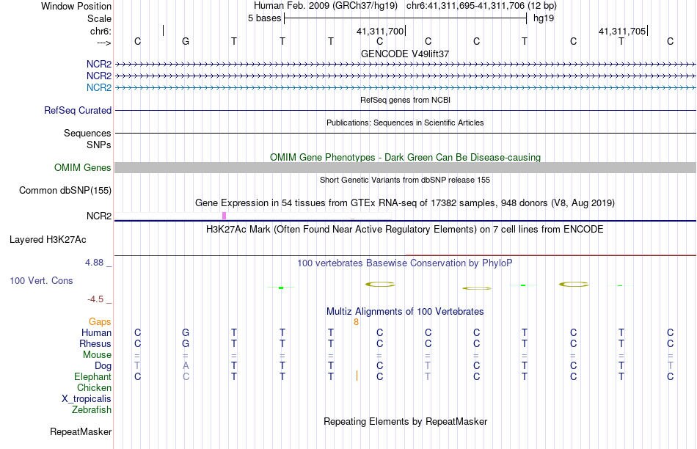Open the Common dbSNP(155) track label
This screenshot has width=697, height=449.
point(65,190)
